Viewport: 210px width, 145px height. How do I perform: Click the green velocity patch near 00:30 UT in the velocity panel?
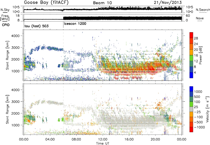(29, 118)
